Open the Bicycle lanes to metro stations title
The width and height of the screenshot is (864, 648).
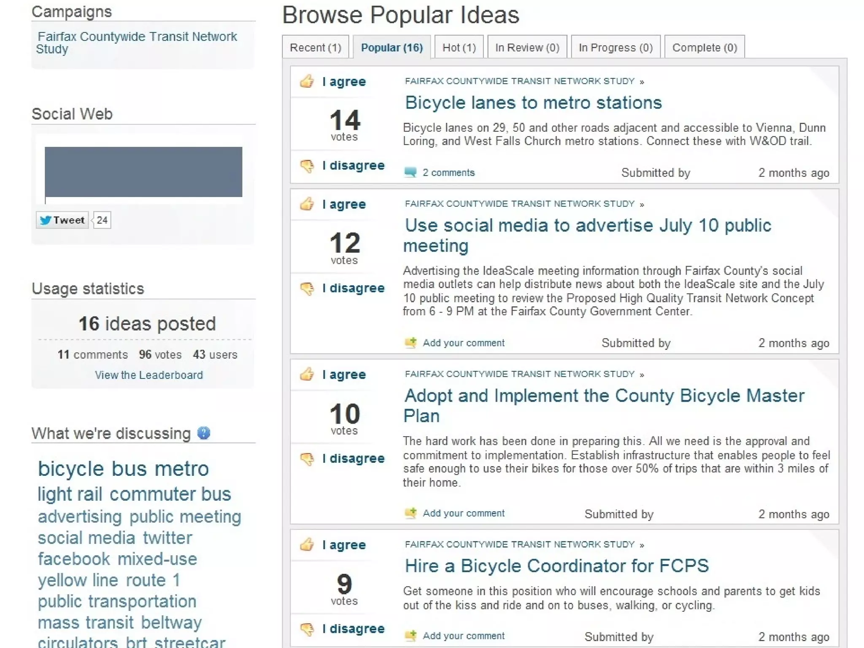coord(533,103)
